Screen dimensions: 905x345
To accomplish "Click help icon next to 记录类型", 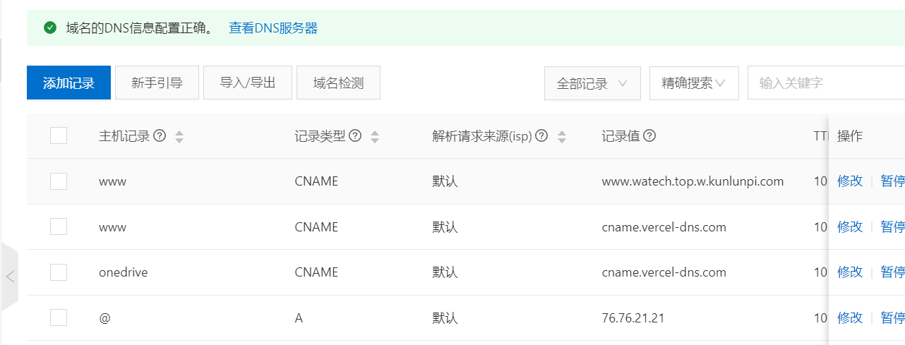I will pos(355,136).
